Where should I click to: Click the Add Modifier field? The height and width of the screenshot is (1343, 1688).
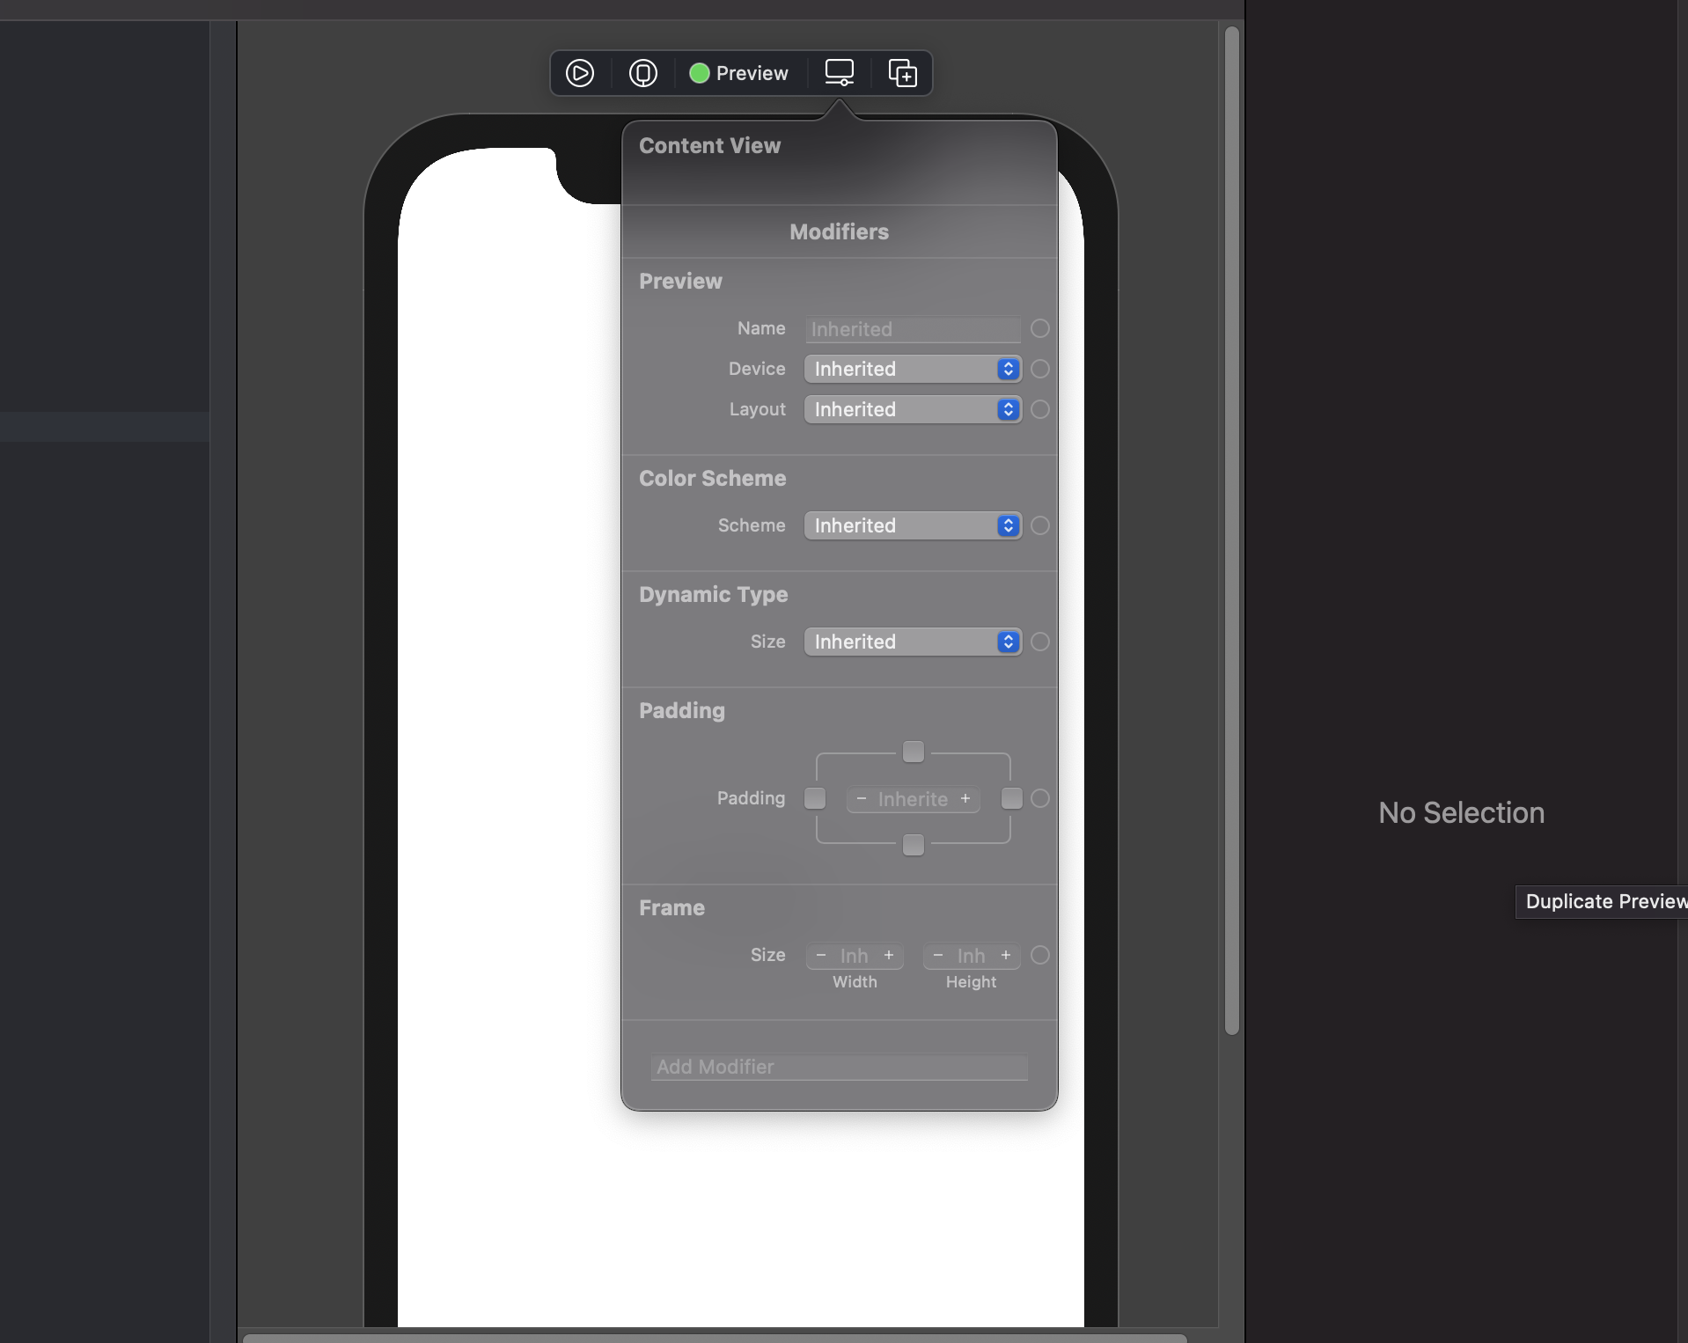pyautogui.click(x=840, y=1068)
